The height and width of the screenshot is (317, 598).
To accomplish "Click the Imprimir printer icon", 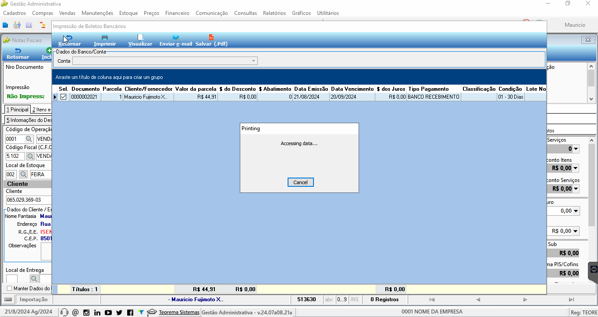I will [105, 38].
